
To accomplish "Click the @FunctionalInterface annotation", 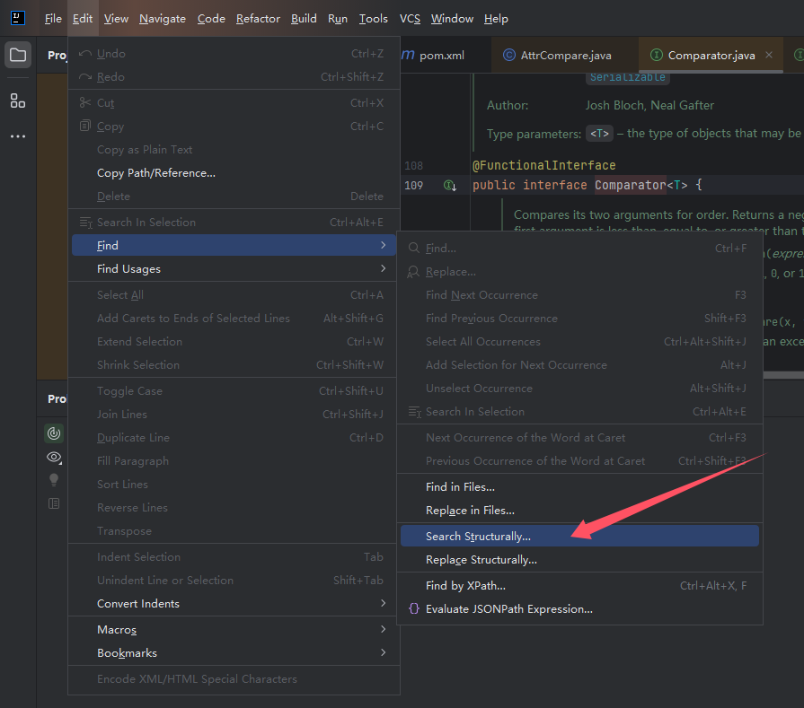I will click(544, 165).
